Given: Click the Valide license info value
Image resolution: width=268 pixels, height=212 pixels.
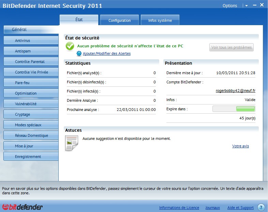Looking at the screenshot, I should (x=250, y=100).
